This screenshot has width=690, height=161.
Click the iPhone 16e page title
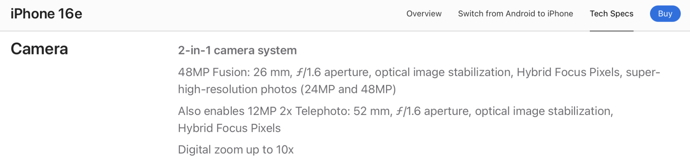click(46, 14)
